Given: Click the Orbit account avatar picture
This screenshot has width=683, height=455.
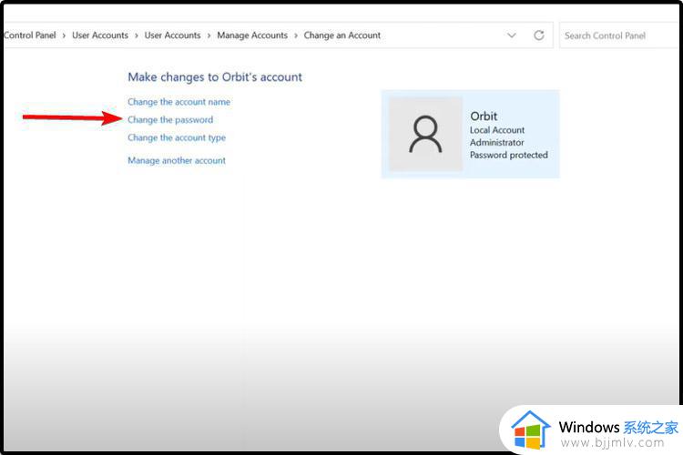Looking at the screenshot, I should tap(425, 134).
